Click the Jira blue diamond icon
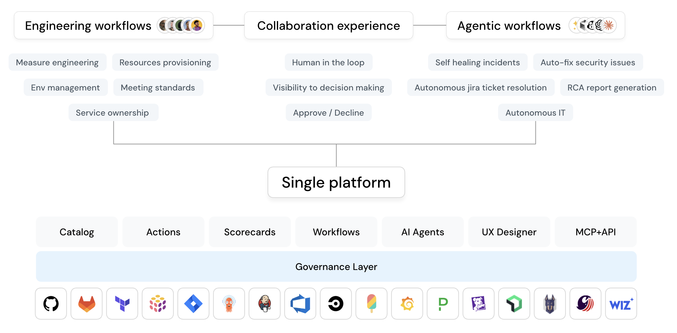This screenshot has width=677, height=333. (x=193, y=304)
